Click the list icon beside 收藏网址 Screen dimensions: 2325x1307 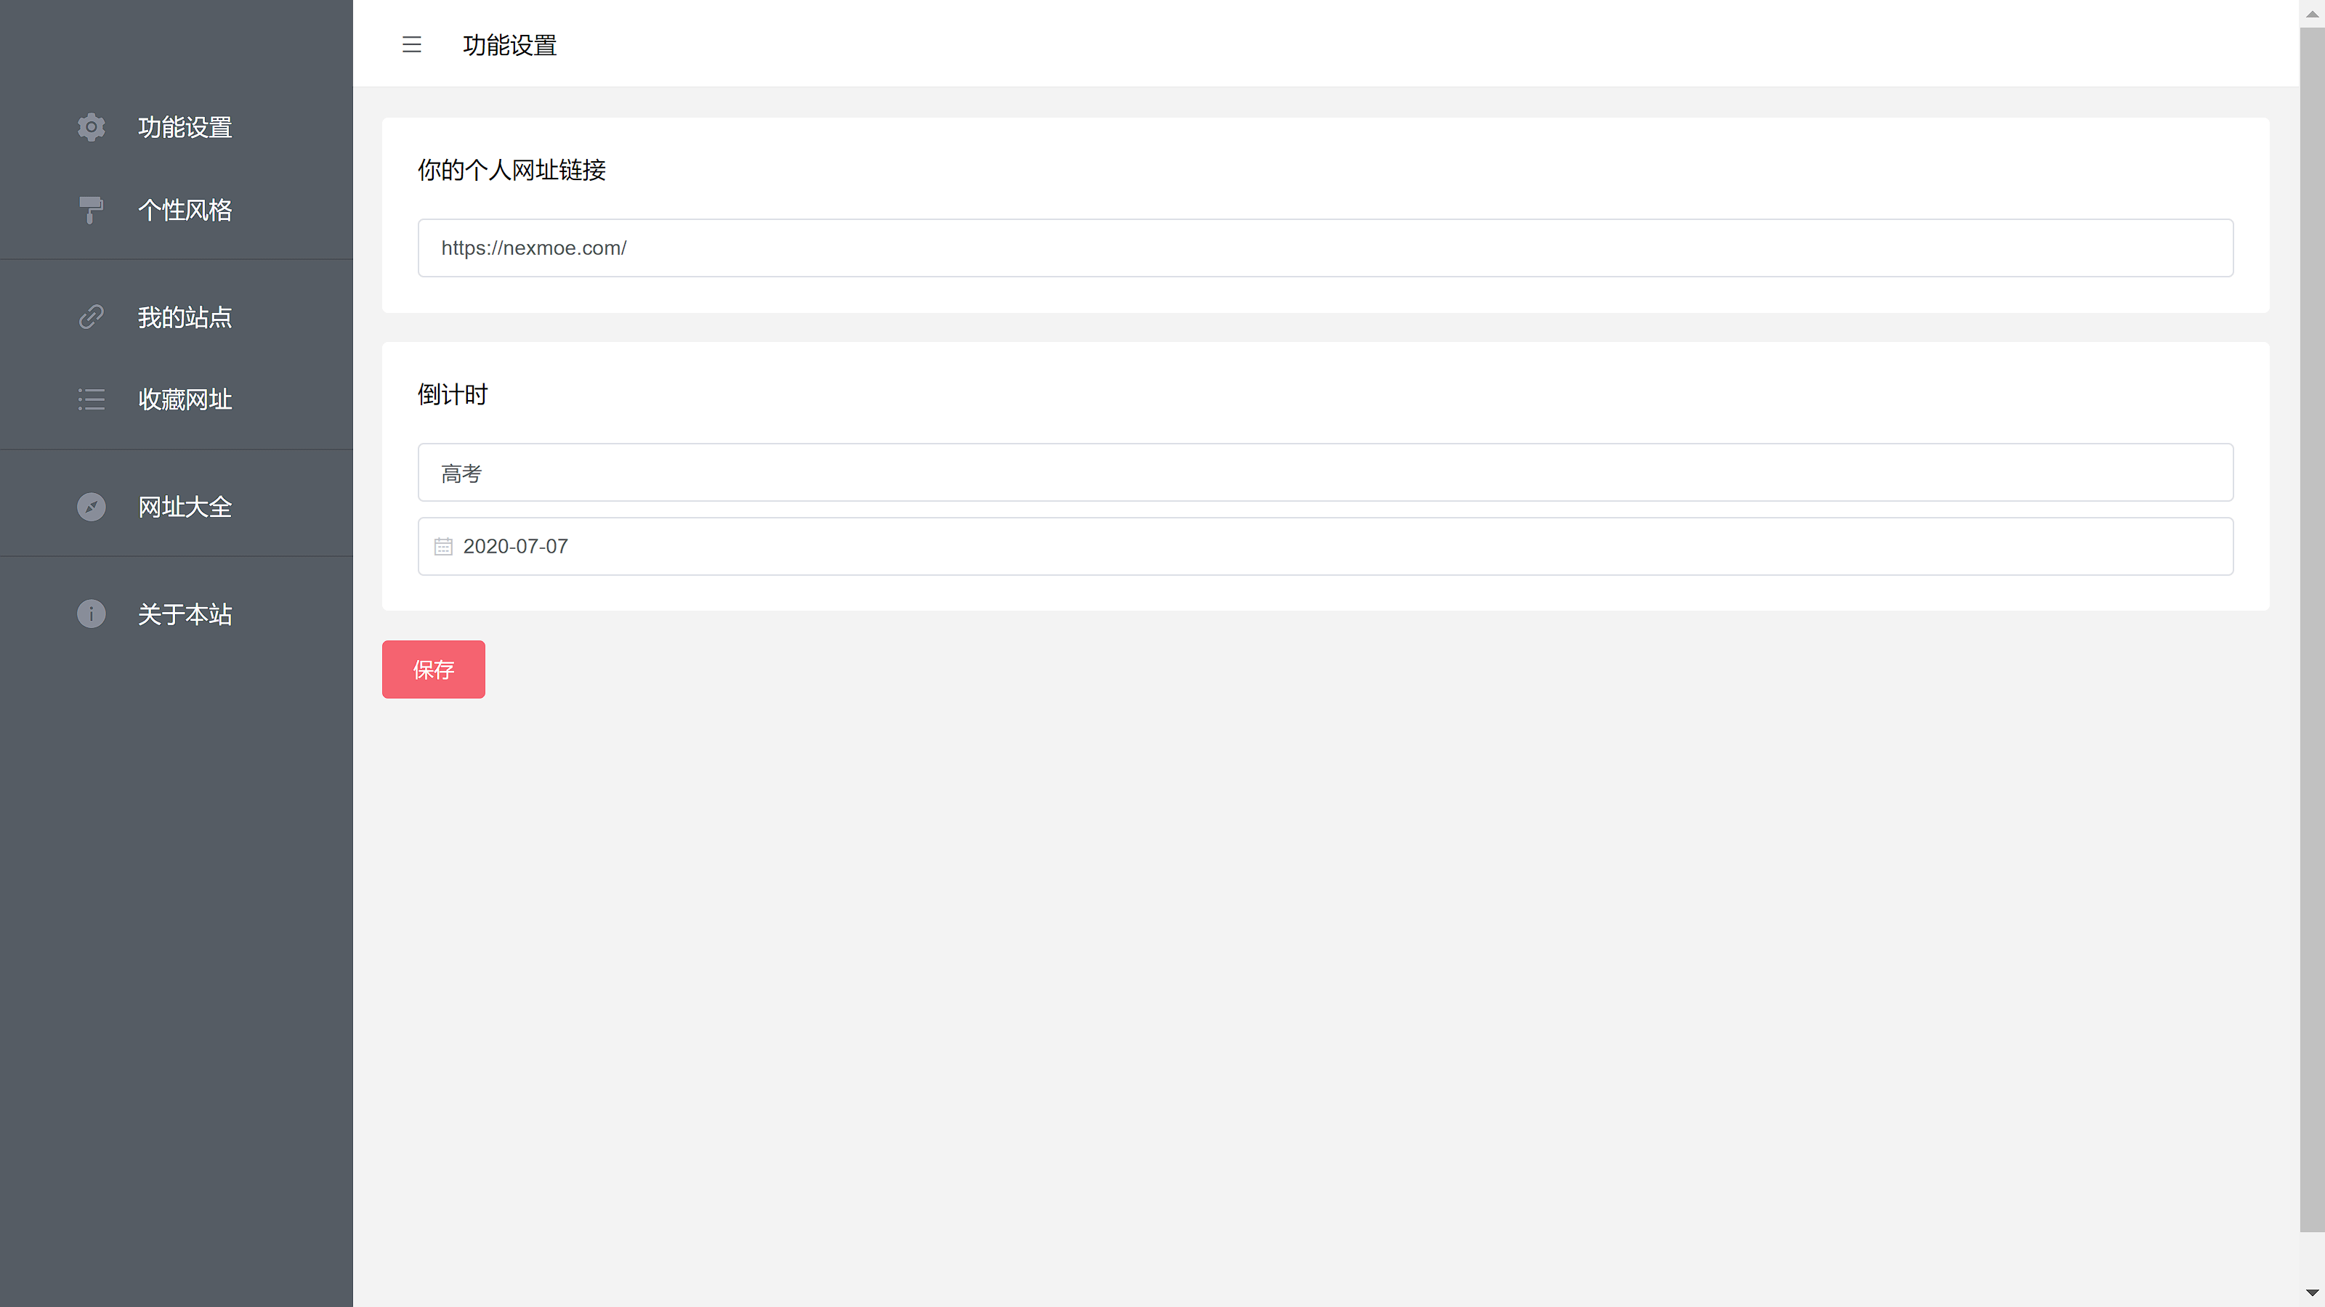pyautogui.click(x=91, y=399)
